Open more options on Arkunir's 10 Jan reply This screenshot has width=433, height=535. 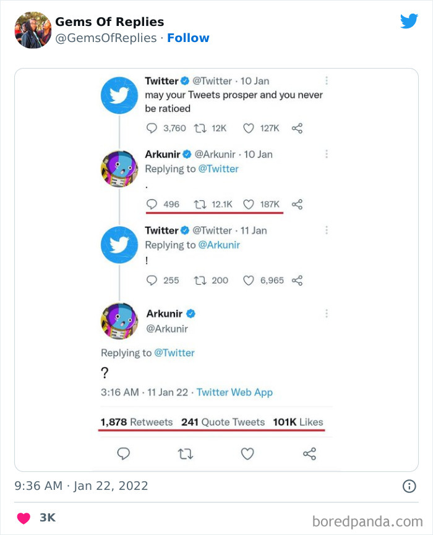[x=326, y=154]
